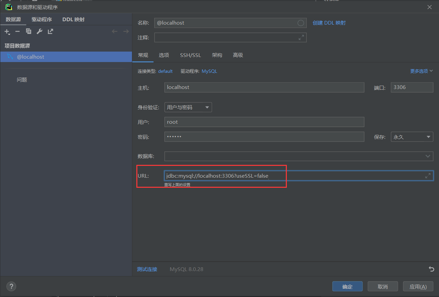Open the 常规 tab
The height and width of the screenshot is (297, 439).
(143, 55)
